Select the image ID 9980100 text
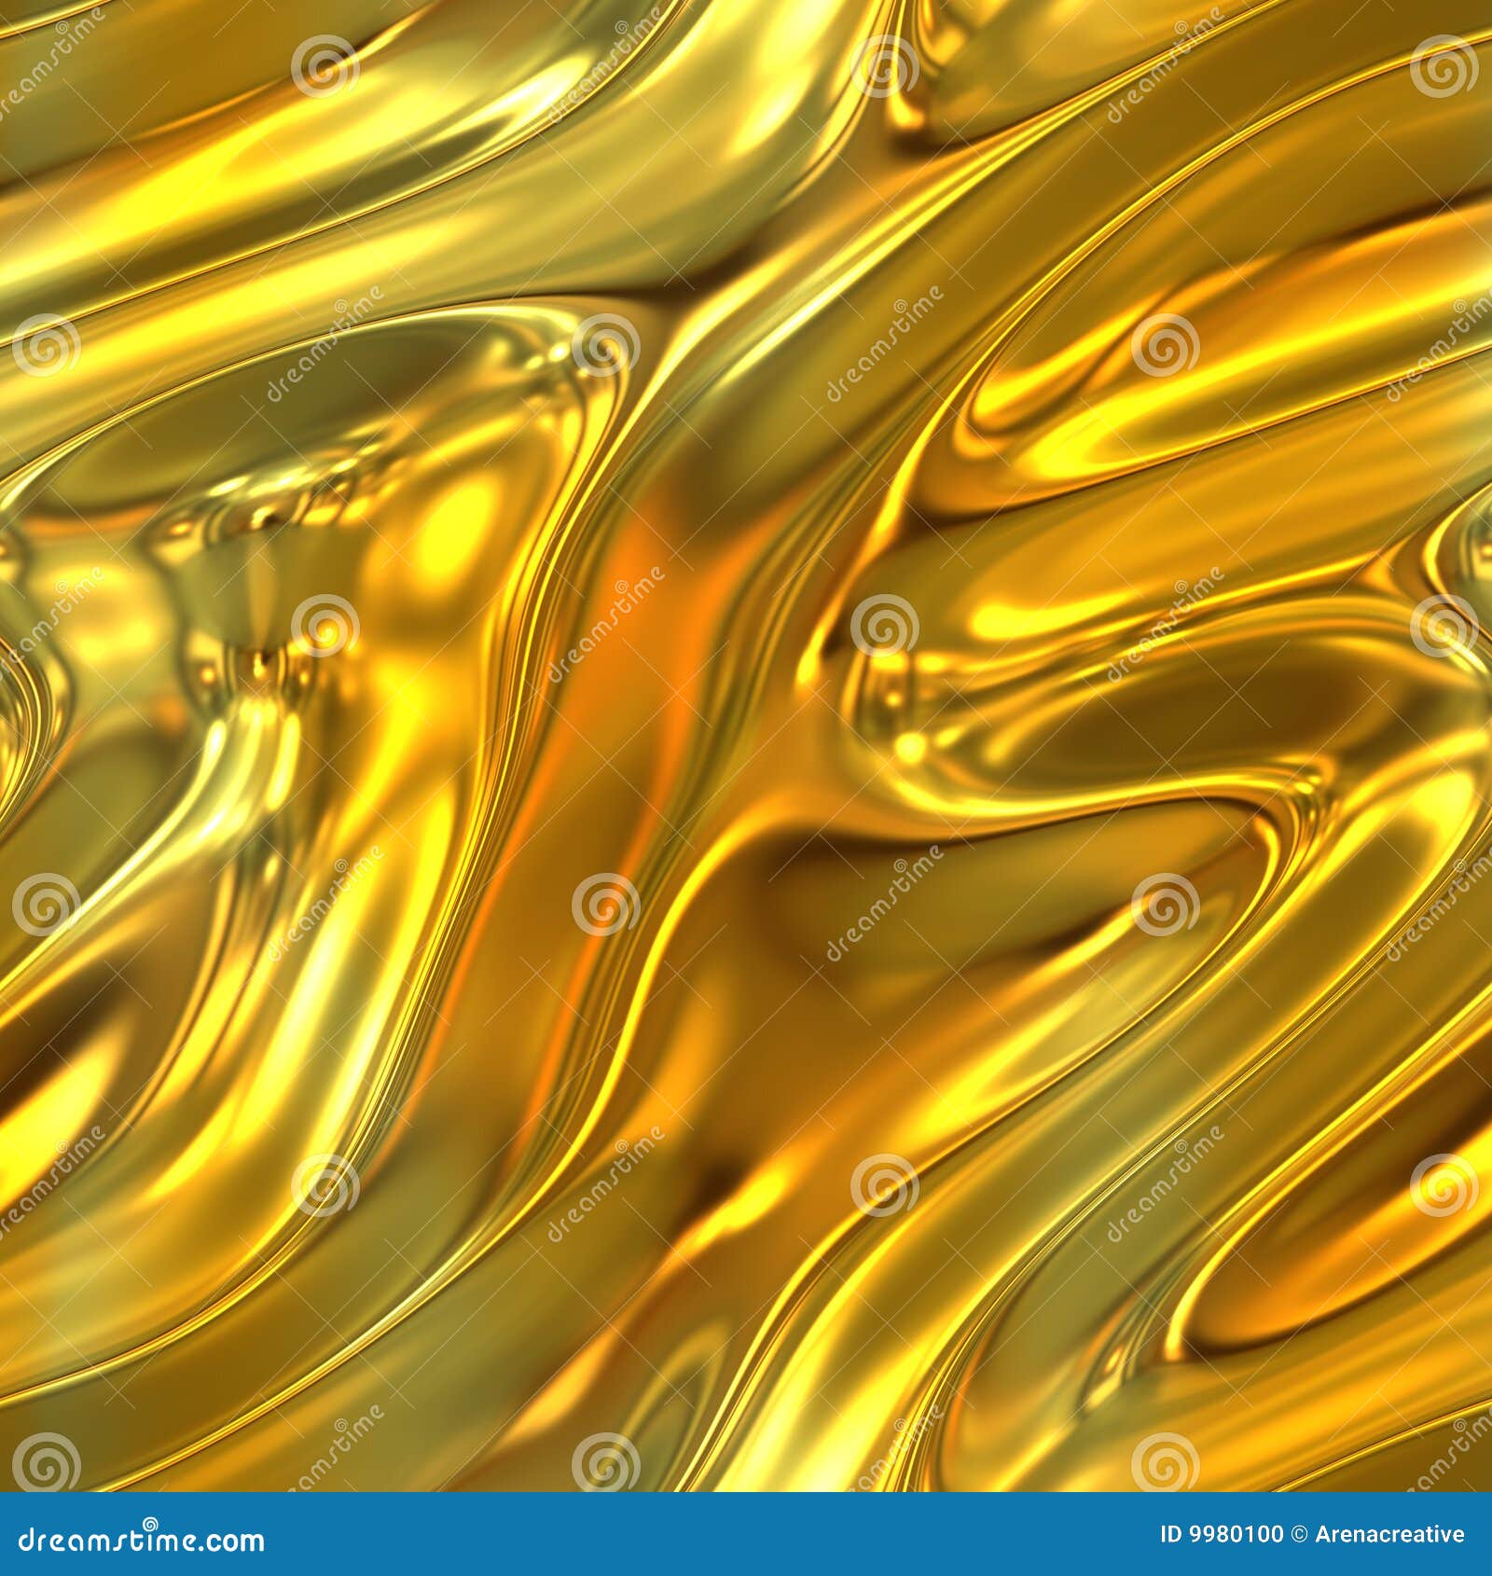The height and width of the screenshot is (1576, 1492). (x=1222, y=1534)
